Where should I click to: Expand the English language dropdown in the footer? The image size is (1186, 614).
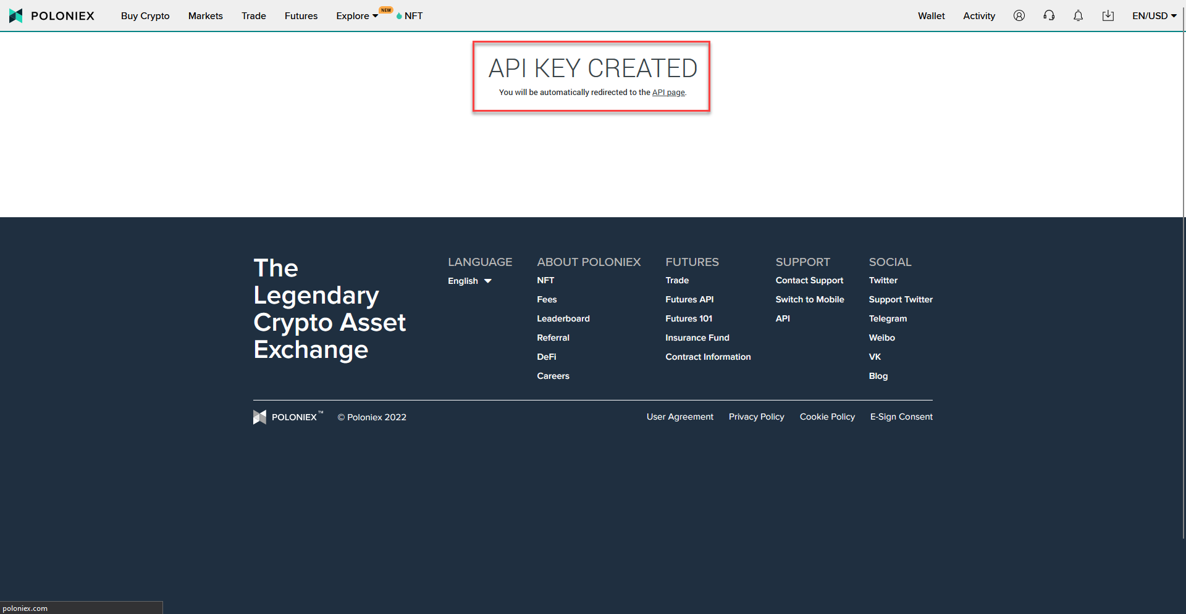pyautogui.click(x=469, y=281)
